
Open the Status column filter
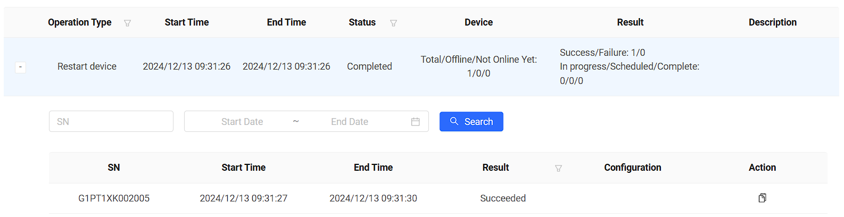click(393, 23)
